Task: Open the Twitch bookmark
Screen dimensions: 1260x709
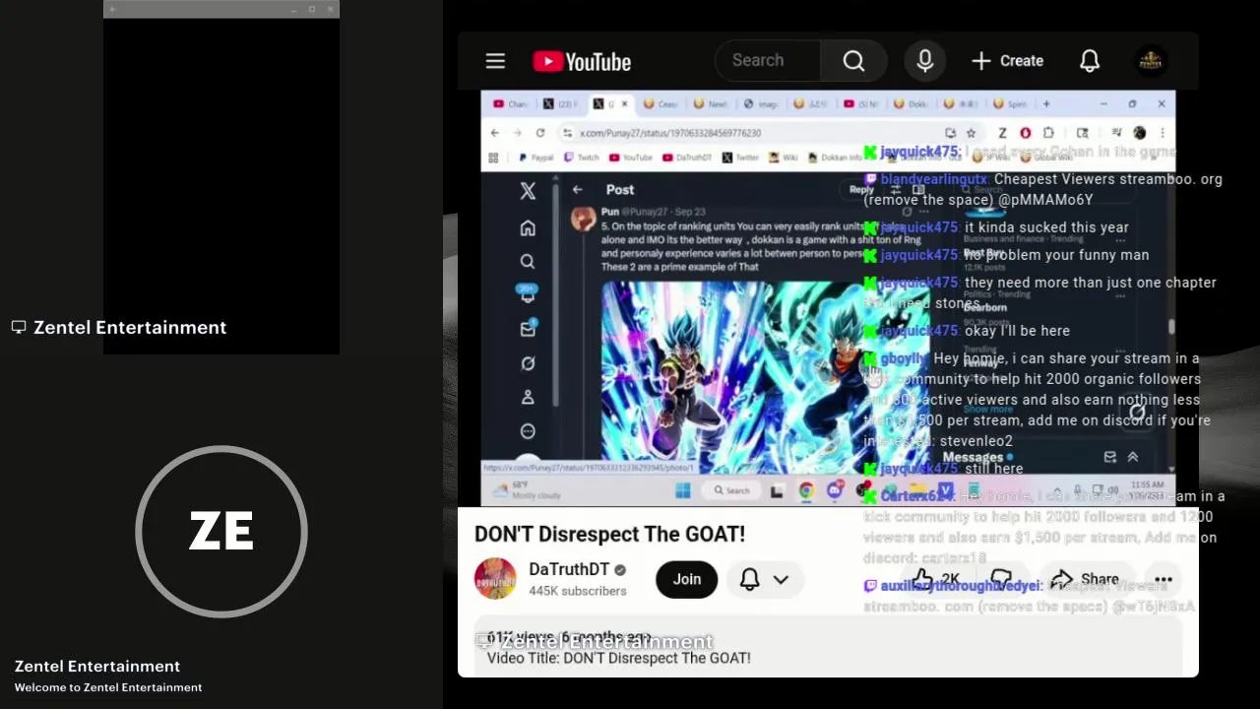Action: tap(581, 158)
